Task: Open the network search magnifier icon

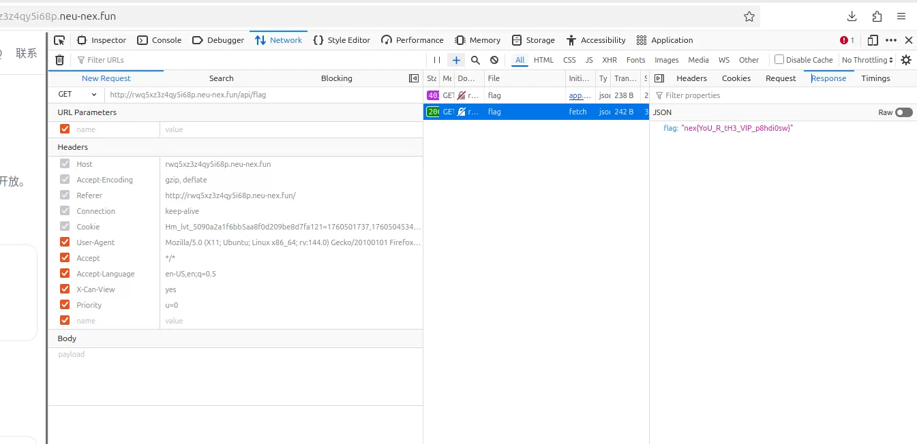Action: click(x=475, y=60)
